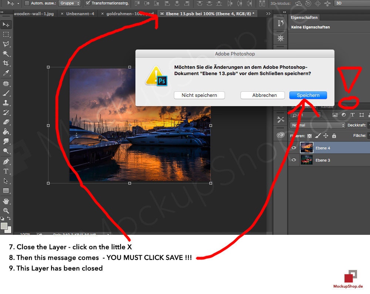
Task: Open the Gruppe dropdown
Action: click(70, 3)
